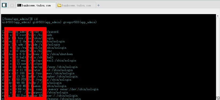Click the terminal icon on the active tab
Image resolution: width=220 pixels, height=100 pixels.
(19, 5)
